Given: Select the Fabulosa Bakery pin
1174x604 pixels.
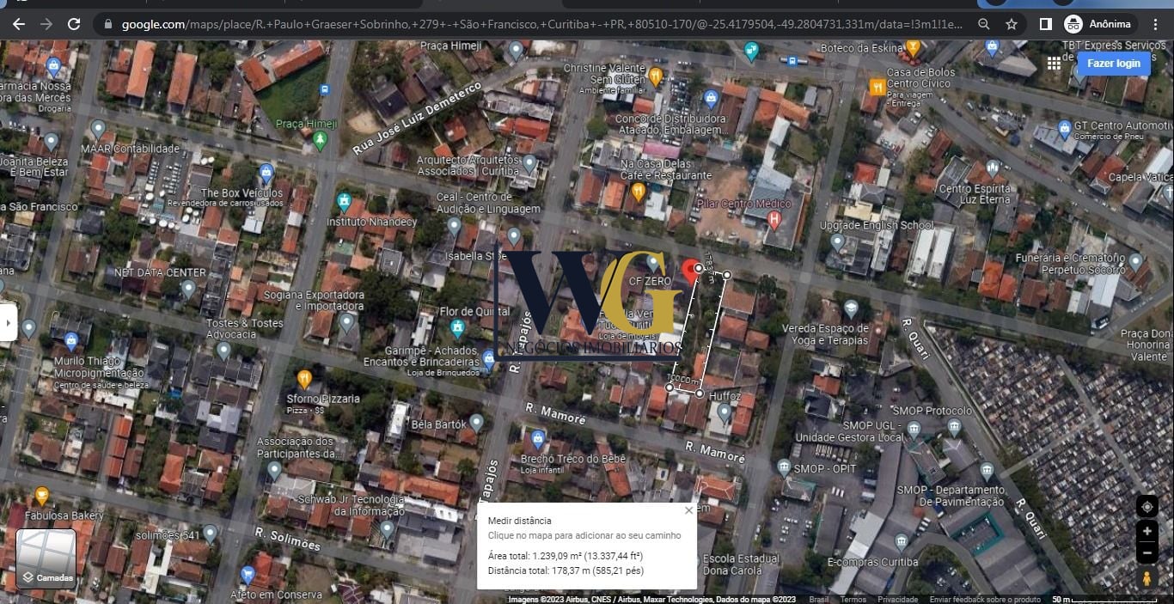Looking at the screenshot, I should pos(41,496).
